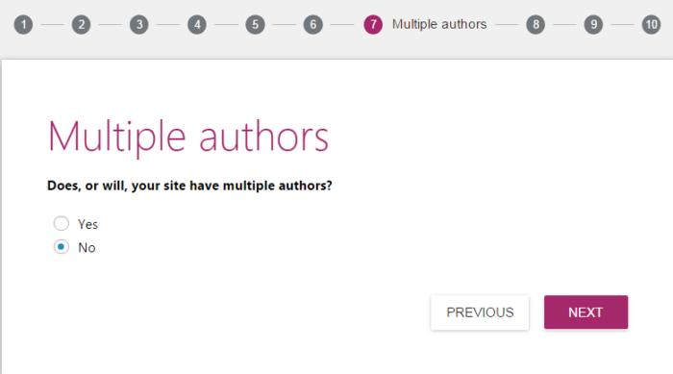Click connector line between steps 7 and 8
Image resolution: width=673 pixels, height=374 pixels.
click(x=507, y=24)
